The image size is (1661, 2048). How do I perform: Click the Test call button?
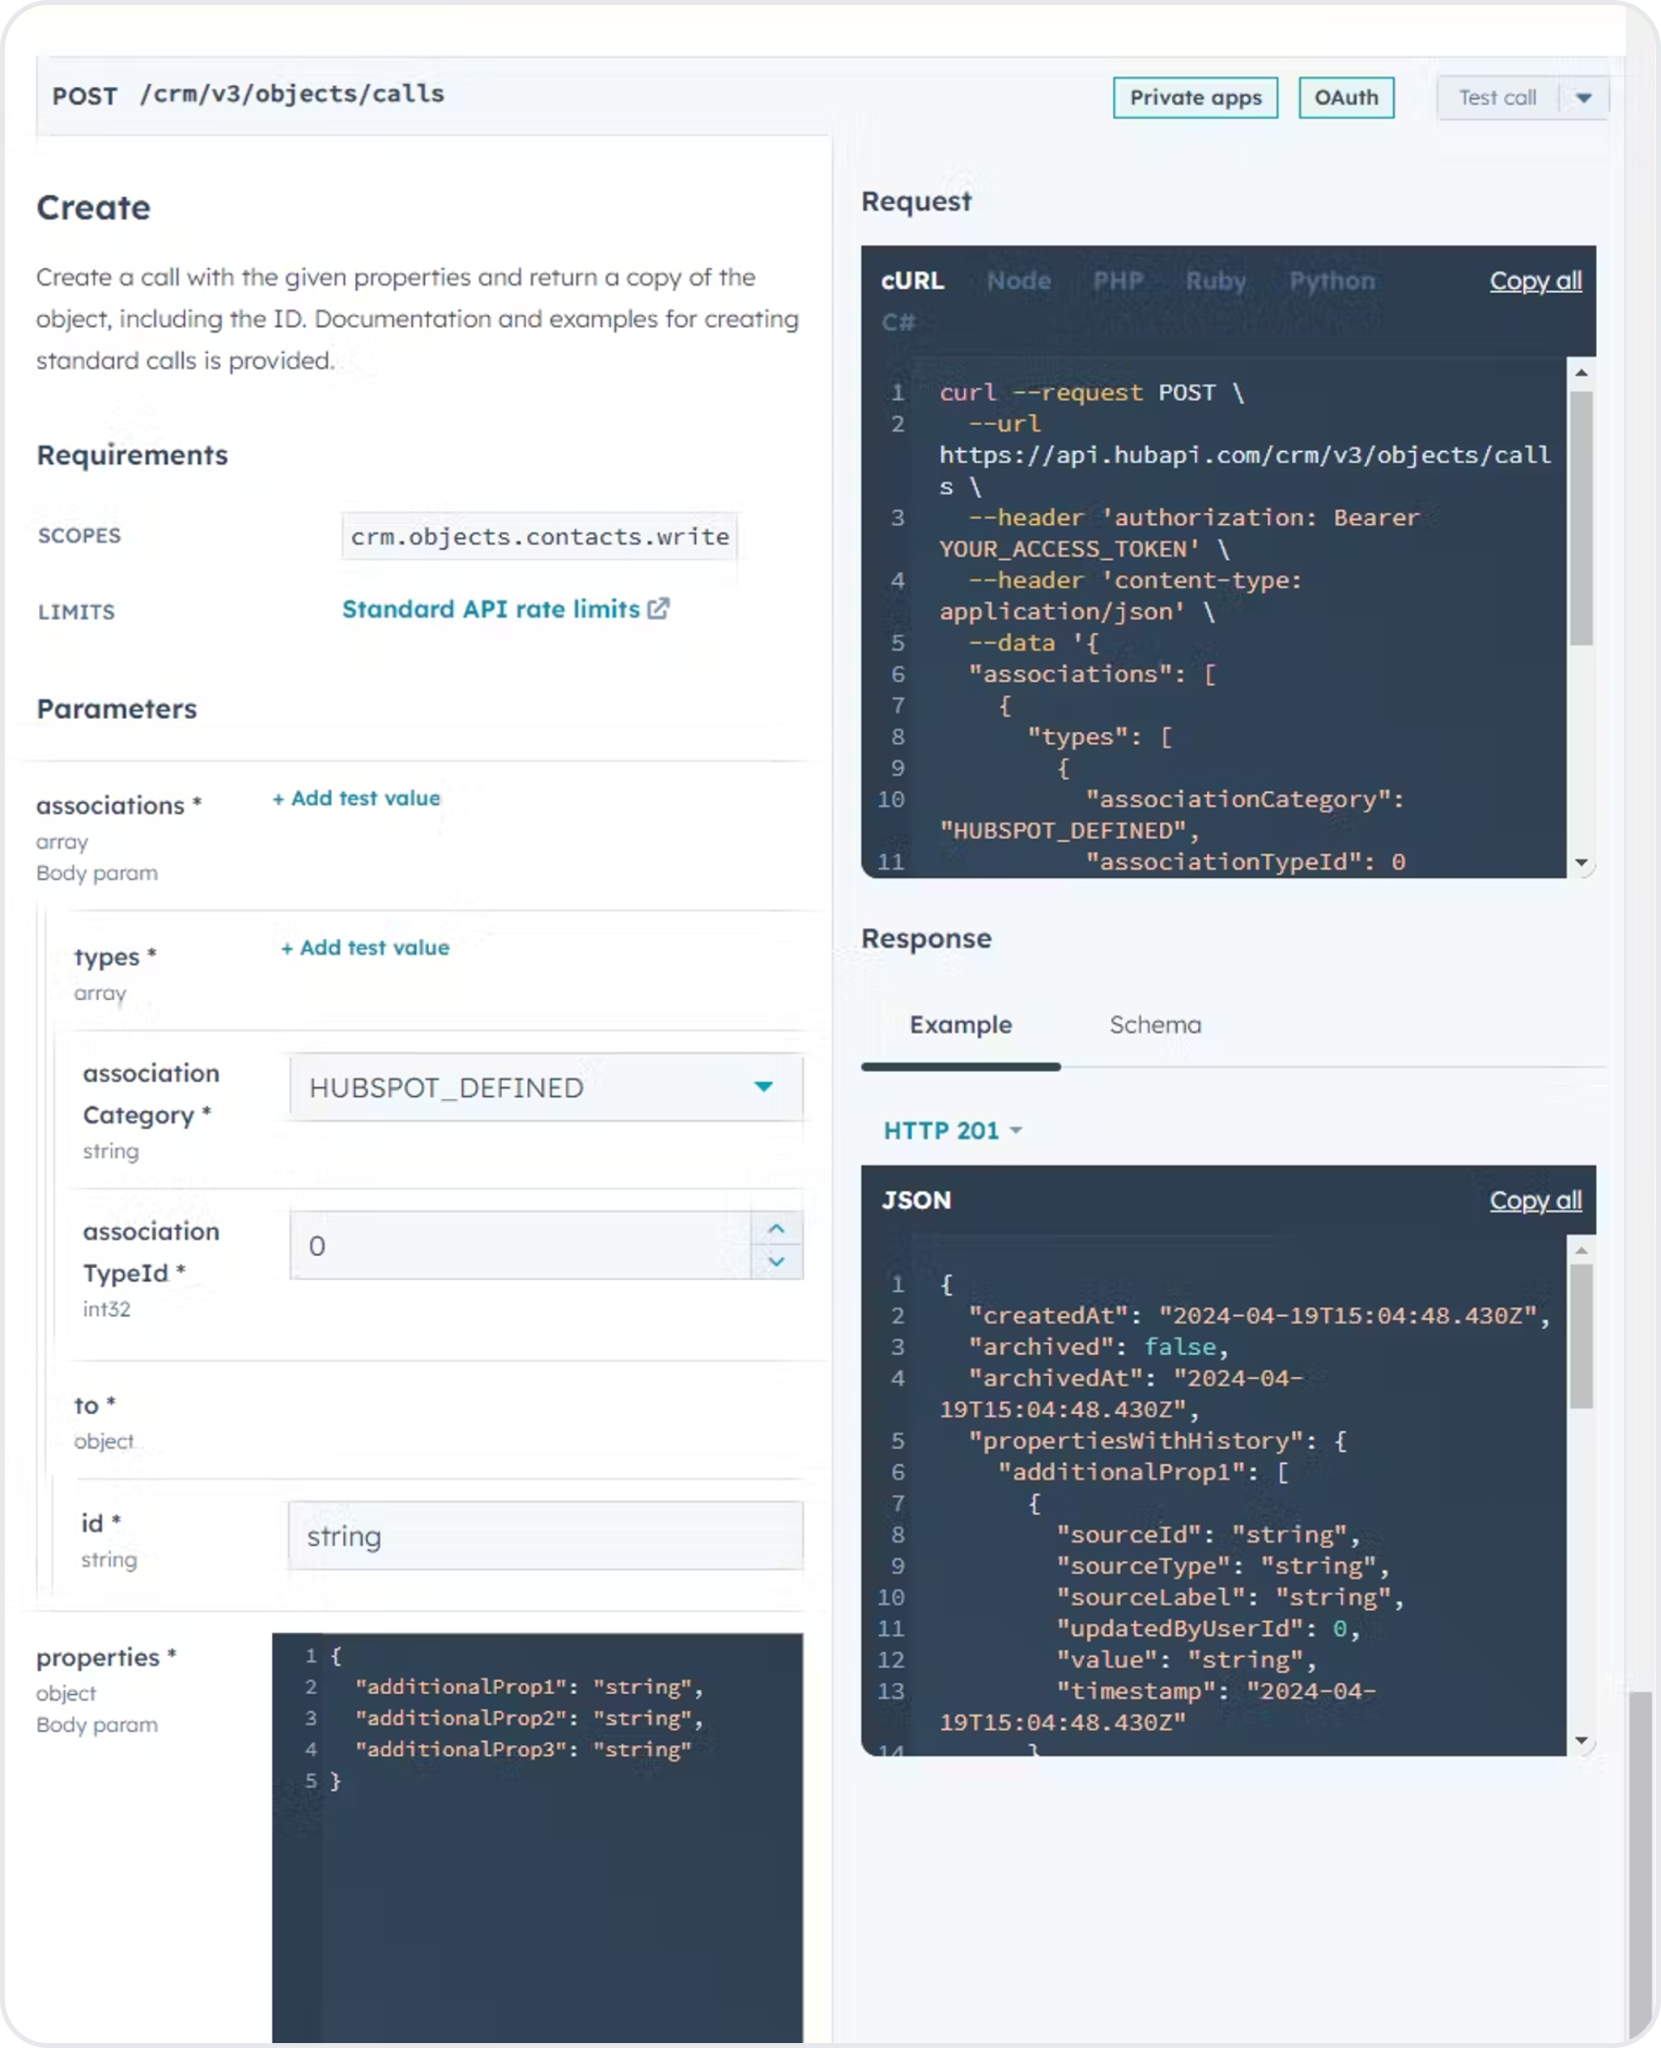tap(1497, 98)
